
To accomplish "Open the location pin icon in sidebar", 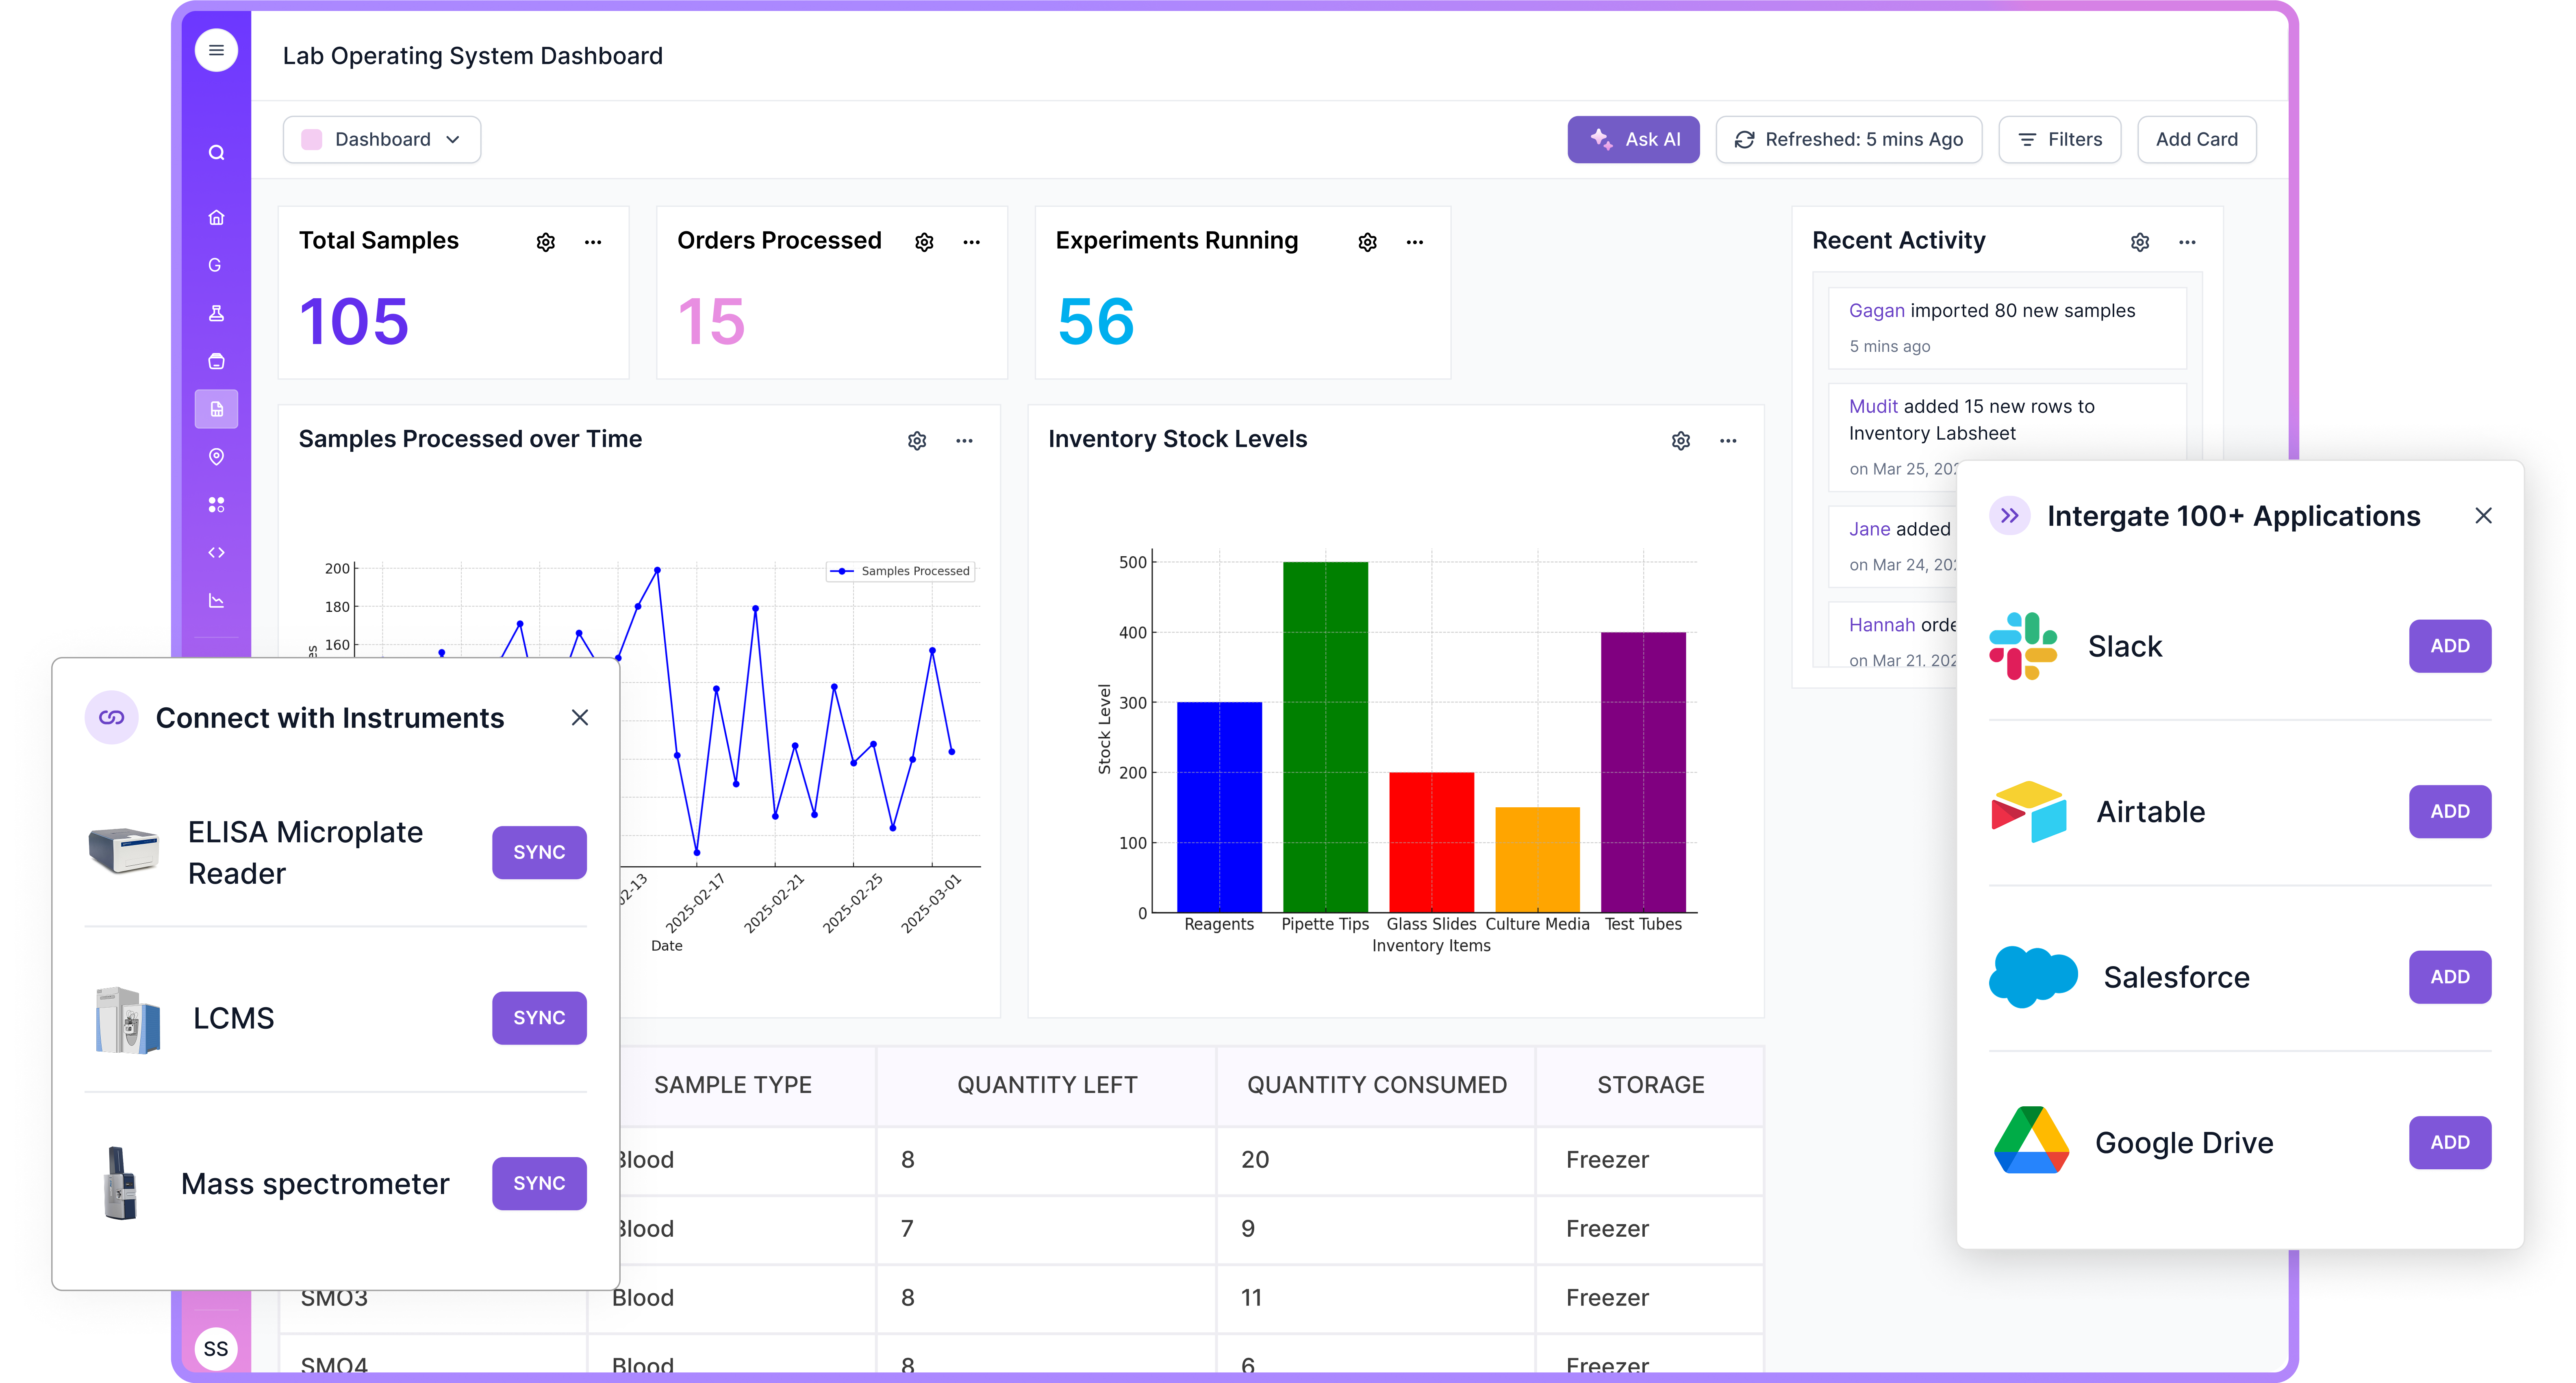I will 216,457.
